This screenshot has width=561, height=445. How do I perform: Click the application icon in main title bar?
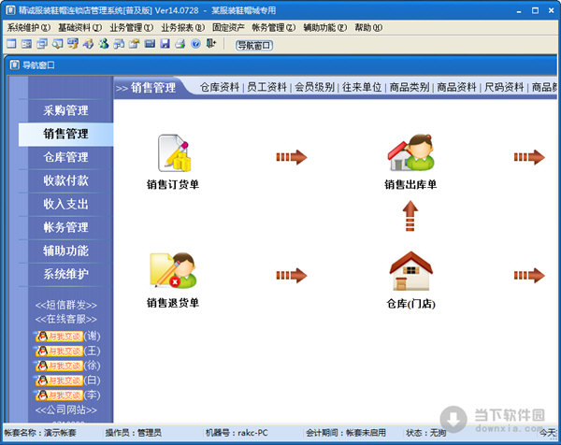(x=10, y=10)
